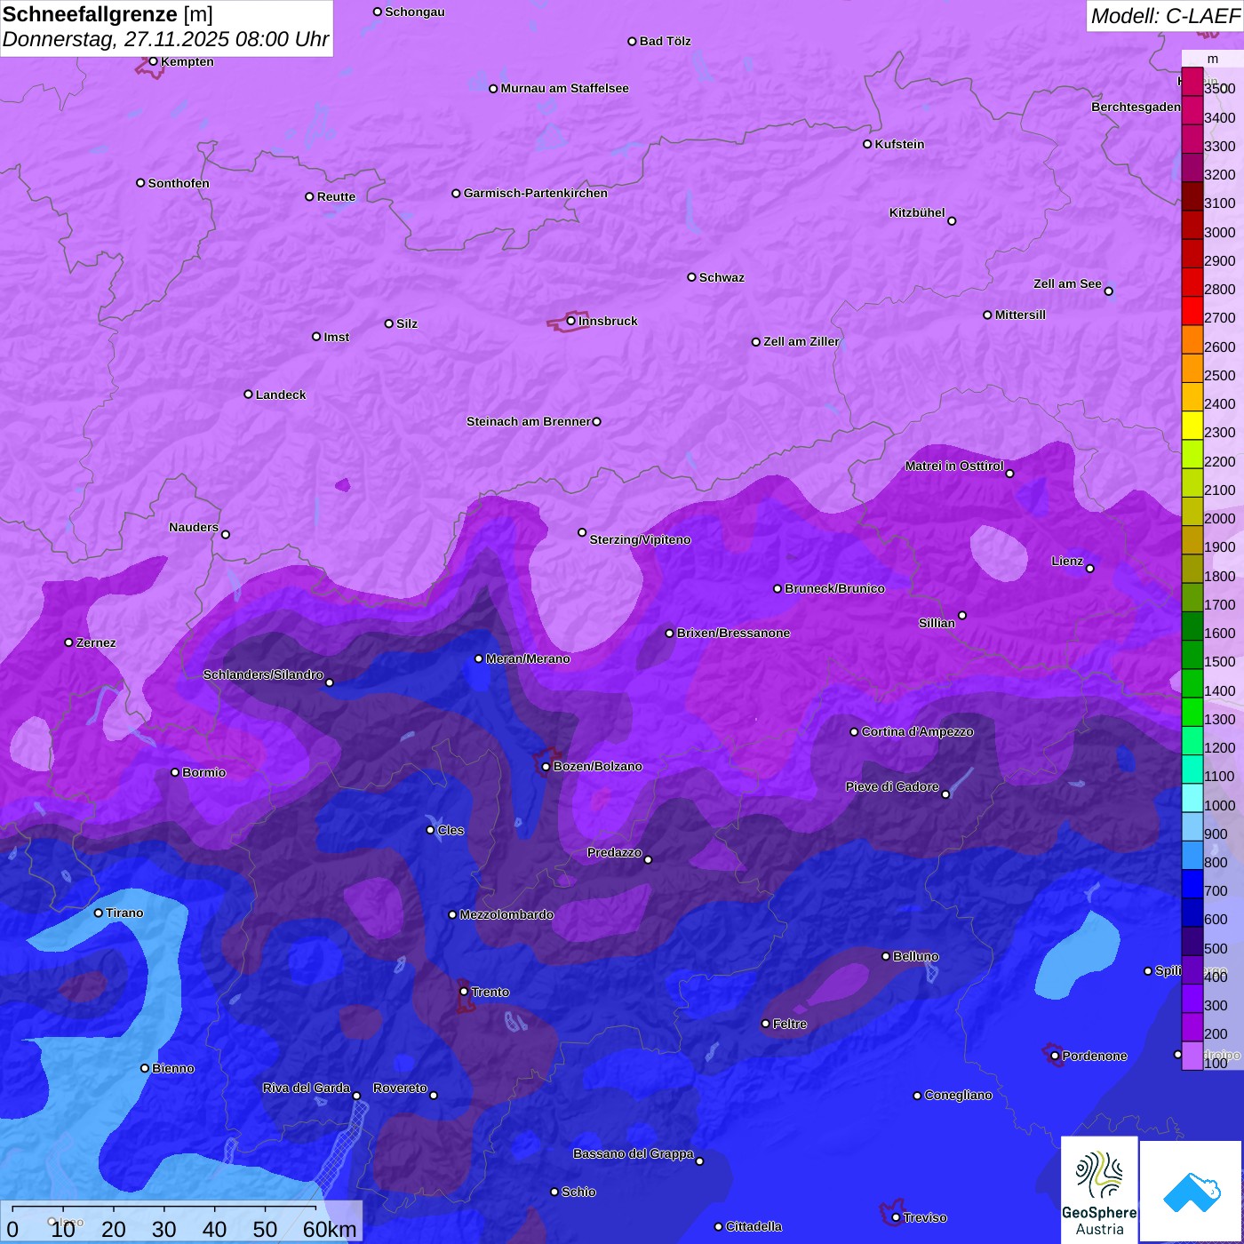The width and height of the screenshot is (1244, 1244).
Task: Select the 1000 m cyan legend color
Action: click(x=1192, y=798)
